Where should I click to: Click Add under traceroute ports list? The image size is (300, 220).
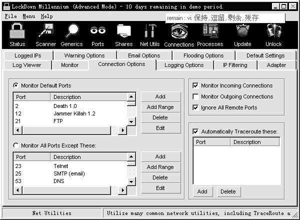[x=202, y=191]
